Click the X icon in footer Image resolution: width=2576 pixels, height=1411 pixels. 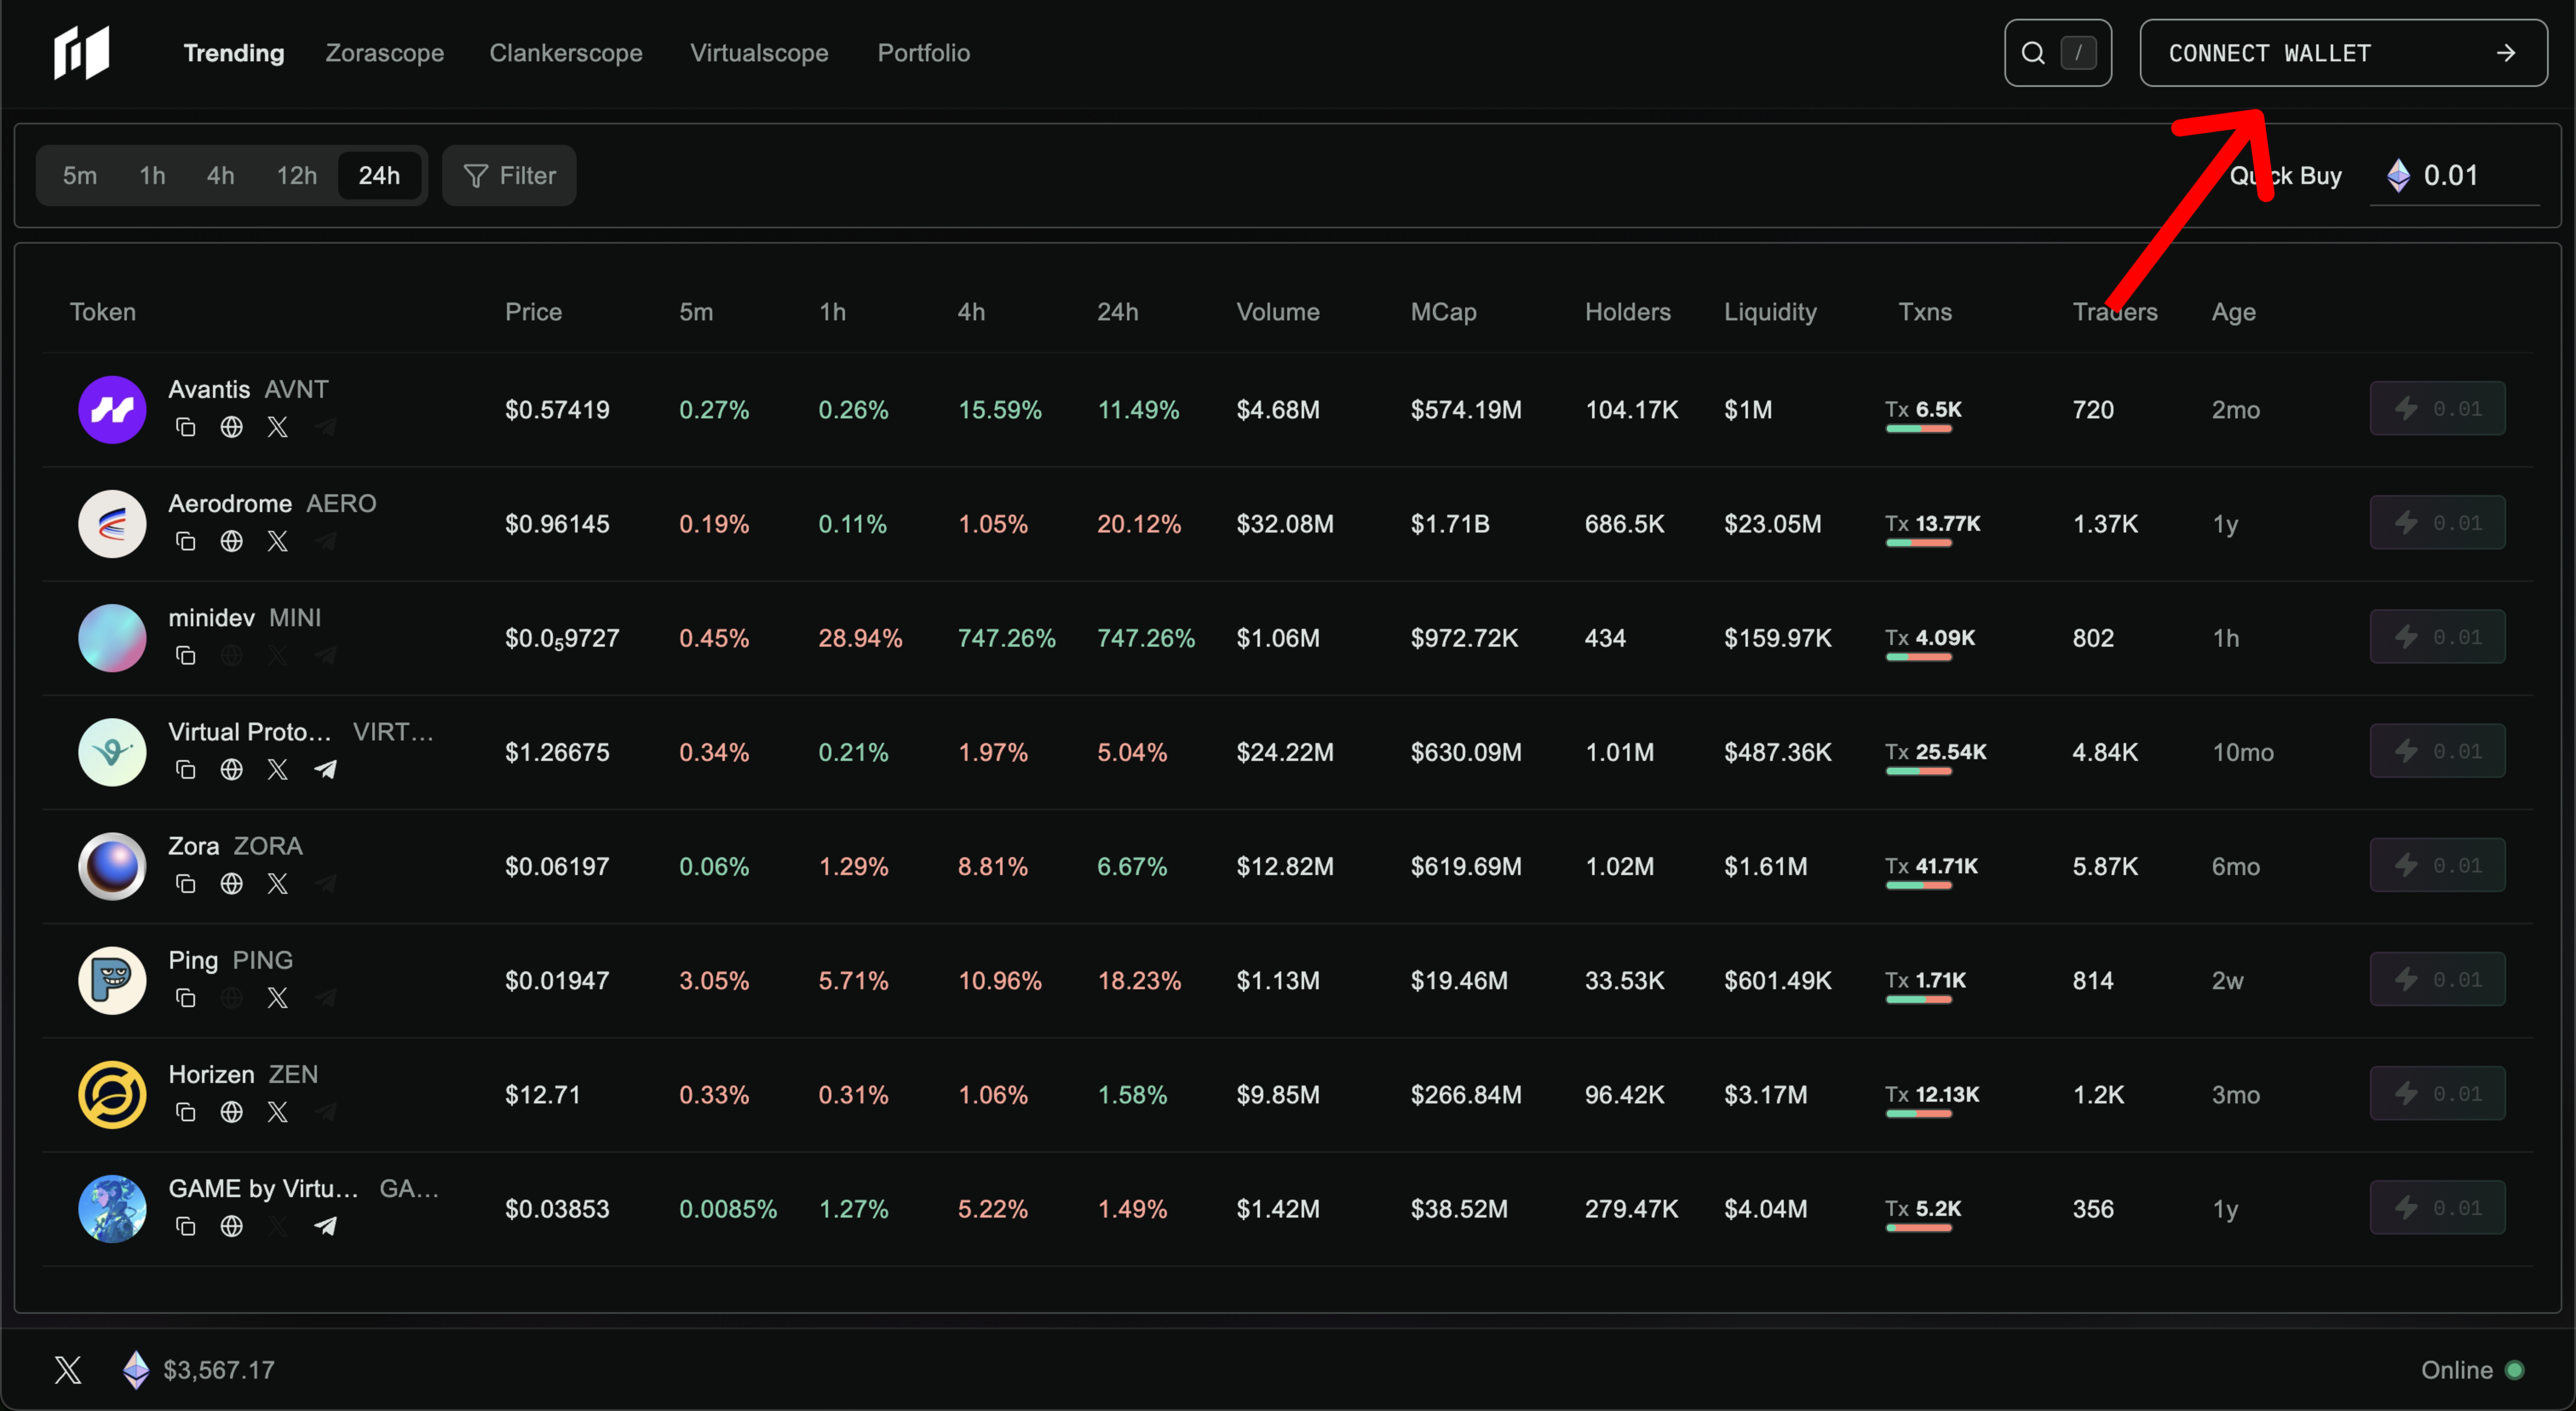(x=68, y=1370)
